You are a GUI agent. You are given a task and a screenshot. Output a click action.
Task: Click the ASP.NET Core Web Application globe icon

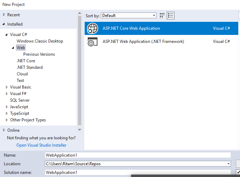(x=93, y=28)
